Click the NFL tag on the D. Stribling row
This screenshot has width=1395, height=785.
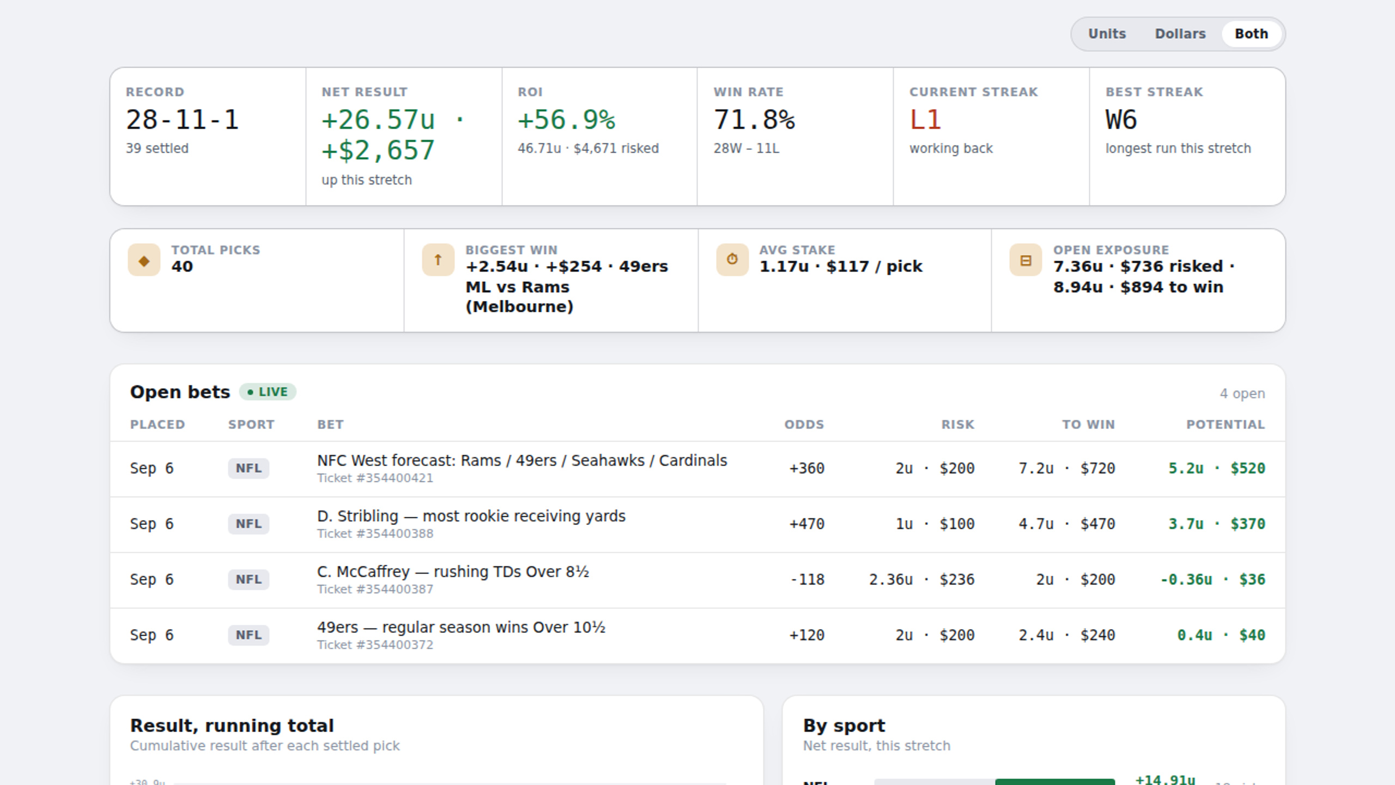tap(248, 524)
